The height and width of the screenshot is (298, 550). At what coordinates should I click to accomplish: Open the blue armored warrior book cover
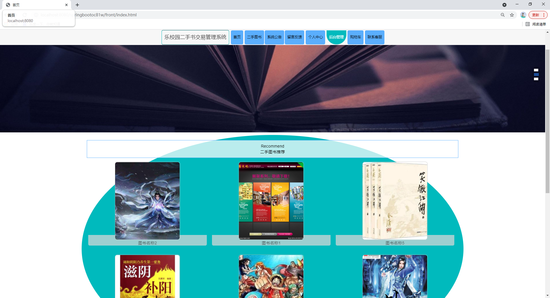[x=395, y=276]
